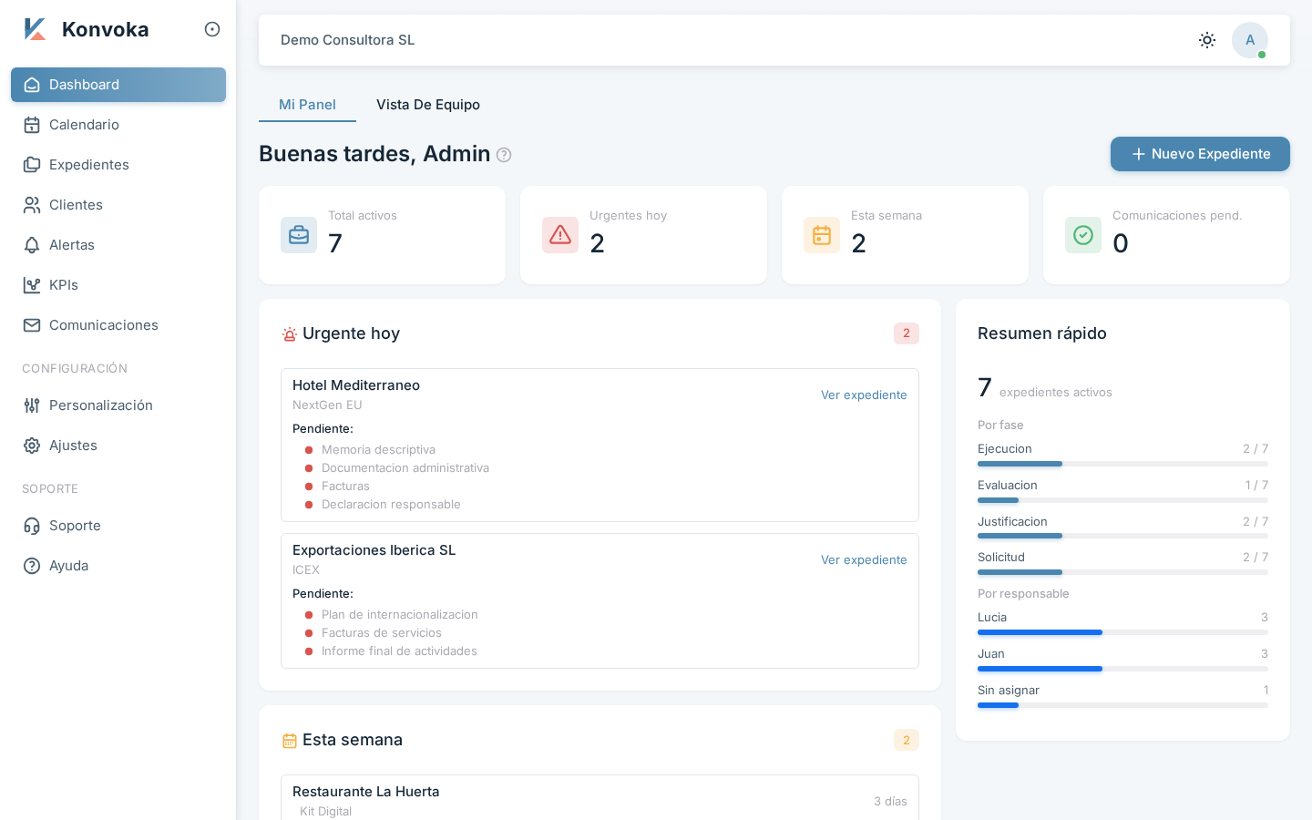Create a Nuevo Expediente
Screen dimensions: 1312x820
[x=1200, y=154]
